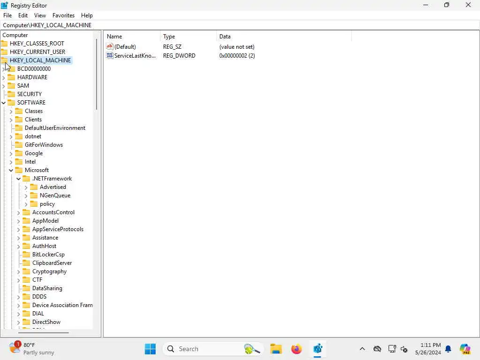This screenshot has height=360, width=480.
Task: Select the Assistance key
Action: coord(45,238)
